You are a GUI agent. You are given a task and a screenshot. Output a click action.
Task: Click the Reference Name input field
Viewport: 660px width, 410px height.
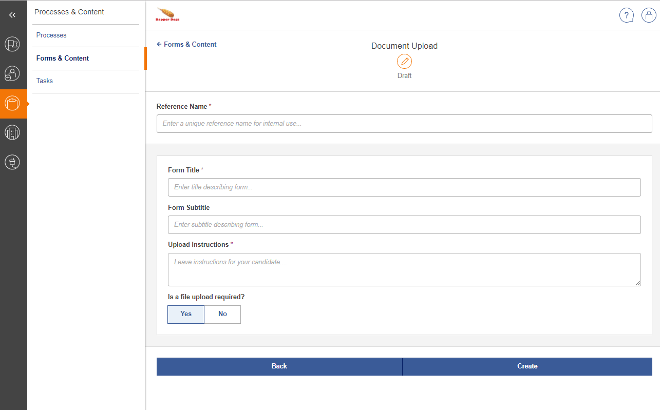click(404, 123)
